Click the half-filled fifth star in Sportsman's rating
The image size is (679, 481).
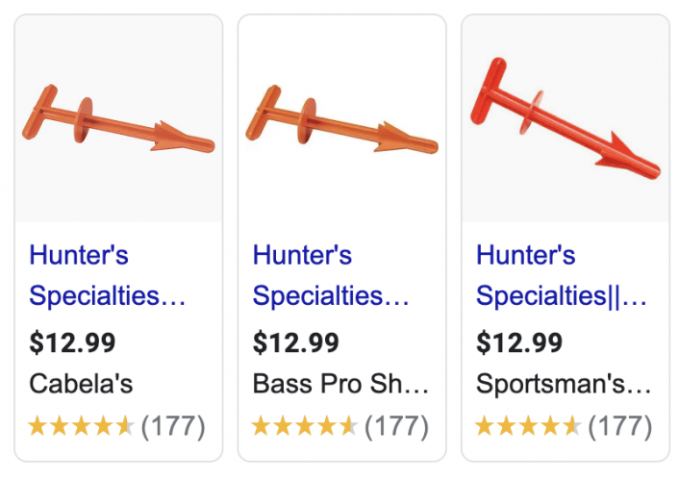(572, 425)
